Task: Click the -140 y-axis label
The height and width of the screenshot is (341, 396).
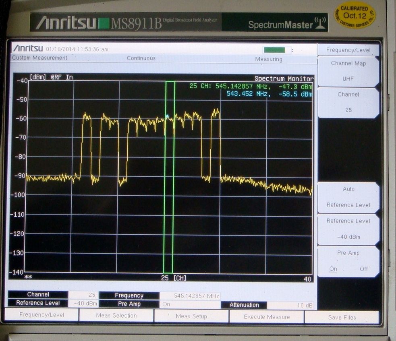Action: 16,272
